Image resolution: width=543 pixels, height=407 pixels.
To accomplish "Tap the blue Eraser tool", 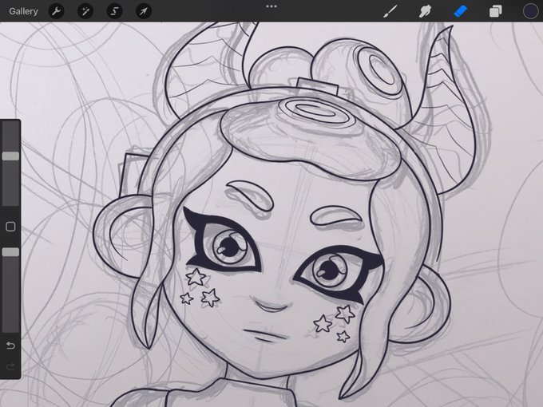I will tap(460, 11).
